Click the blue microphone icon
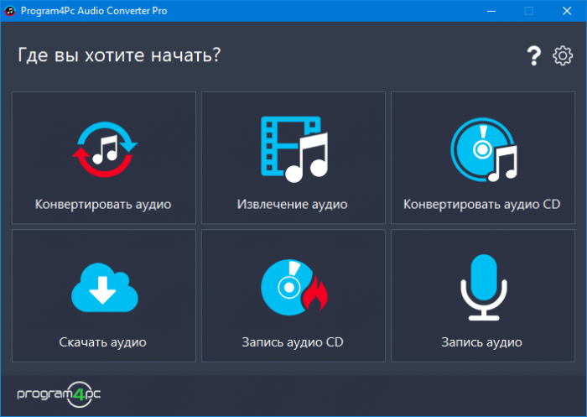 482,289
